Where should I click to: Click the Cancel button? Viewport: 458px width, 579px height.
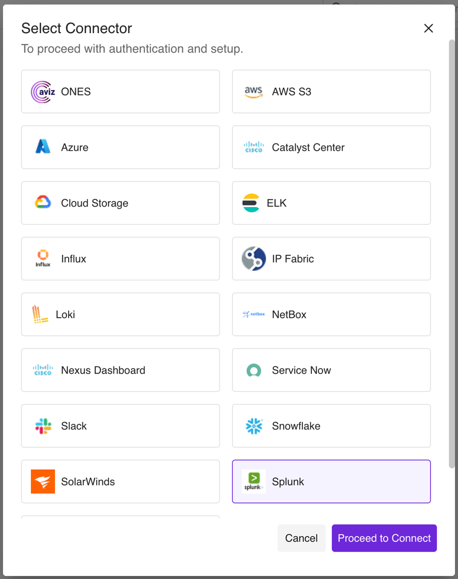(x=301, y=538)
